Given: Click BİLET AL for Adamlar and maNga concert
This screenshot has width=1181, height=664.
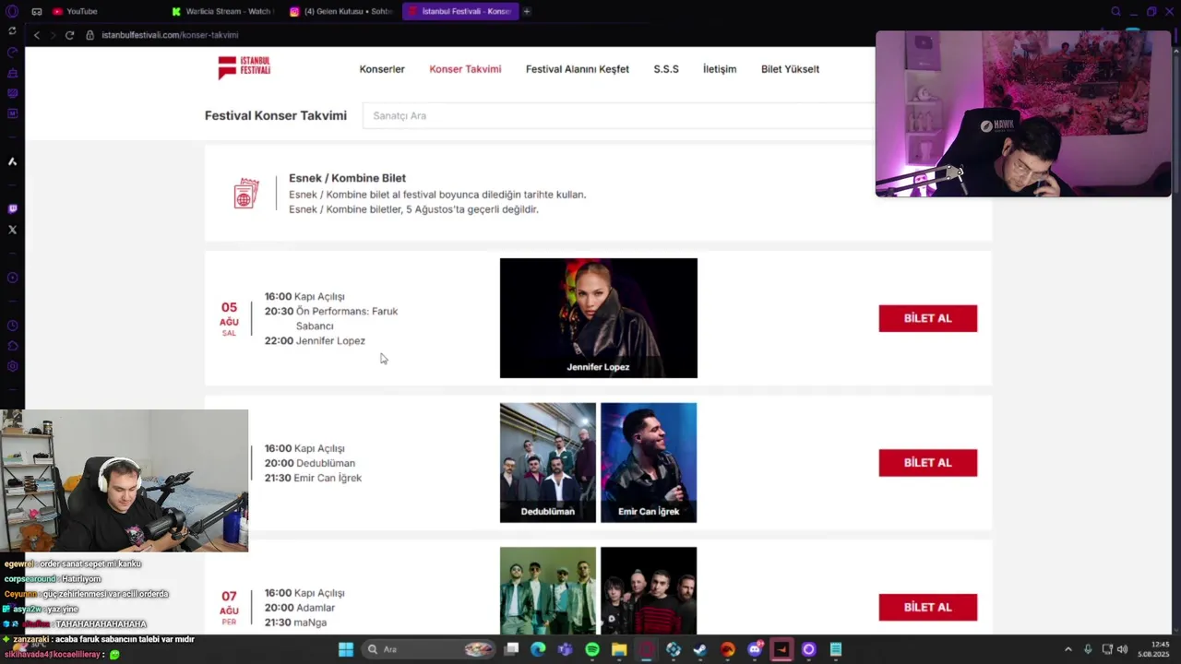Looking at the screenshot, I should point(927,607).
